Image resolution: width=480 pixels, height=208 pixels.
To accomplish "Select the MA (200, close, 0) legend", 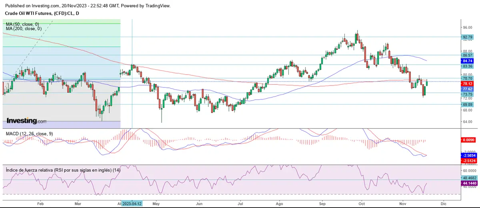I will tap(24, 29).
